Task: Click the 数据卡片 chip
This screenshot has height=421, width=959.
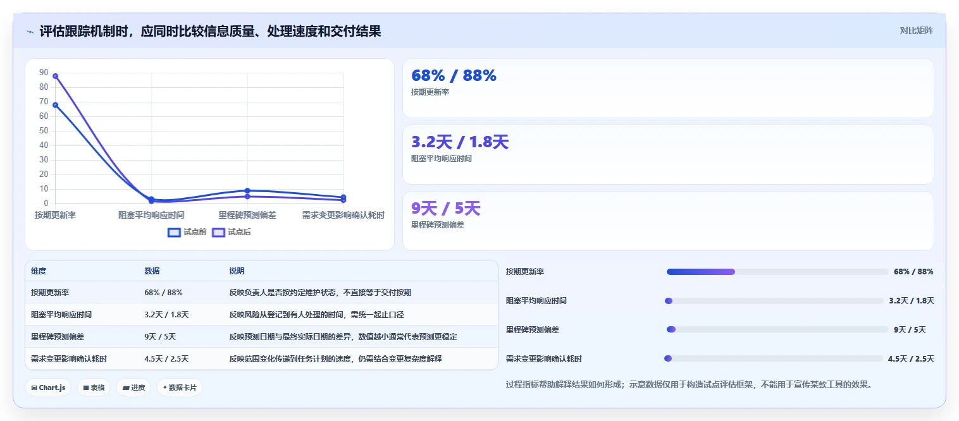Action: [x=180, y=387]
